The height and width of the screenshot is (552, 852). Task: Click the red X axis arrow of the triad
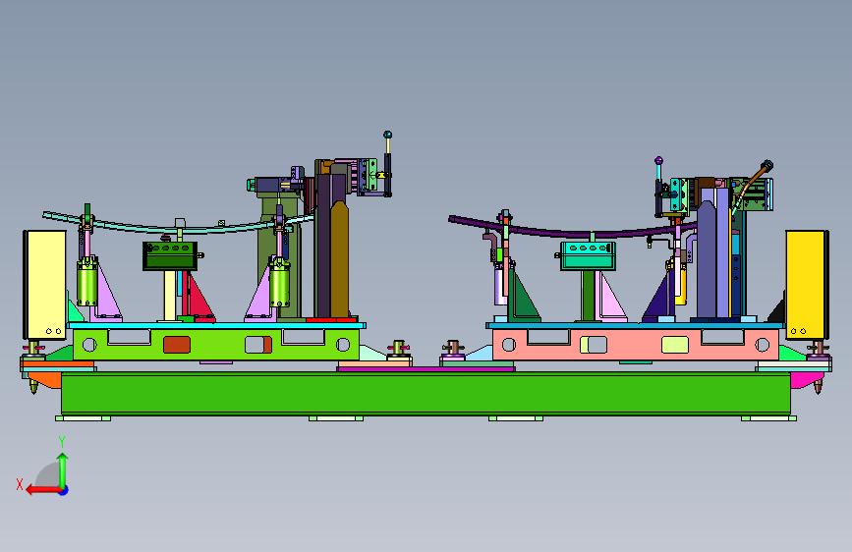click(x=43, y=490)
